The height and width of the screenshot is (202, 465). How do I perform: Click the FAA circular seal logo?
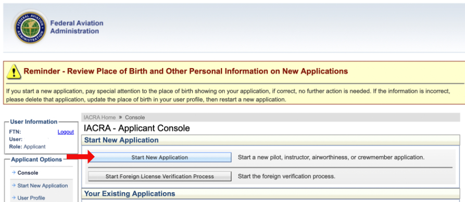pos(30,27)
